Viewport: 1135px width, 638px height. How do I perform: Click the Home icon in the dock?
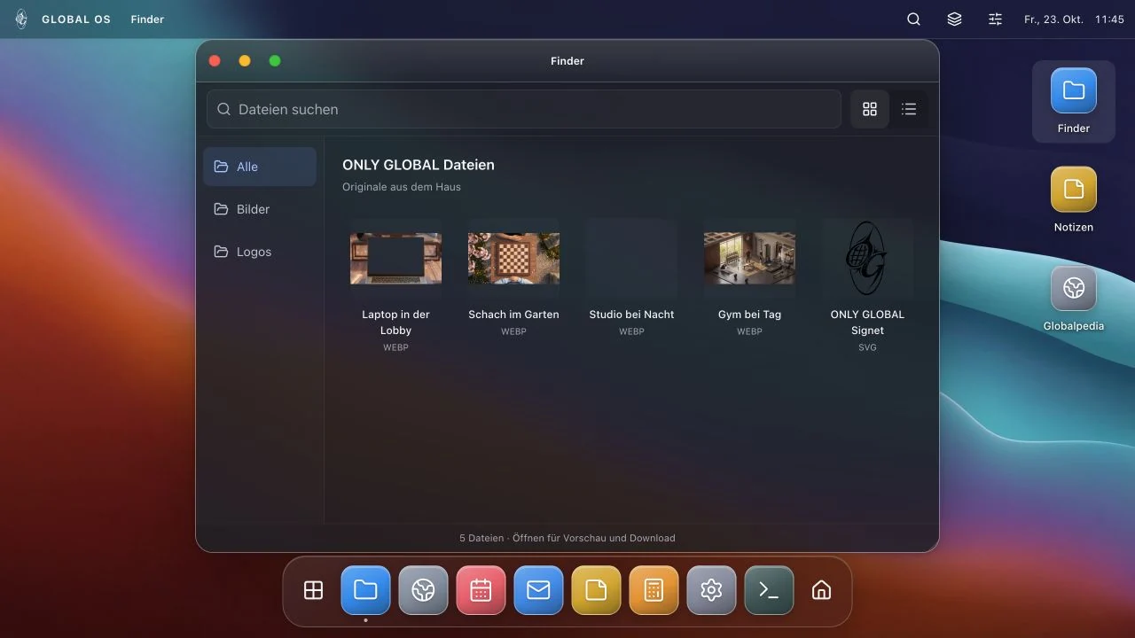822,590
